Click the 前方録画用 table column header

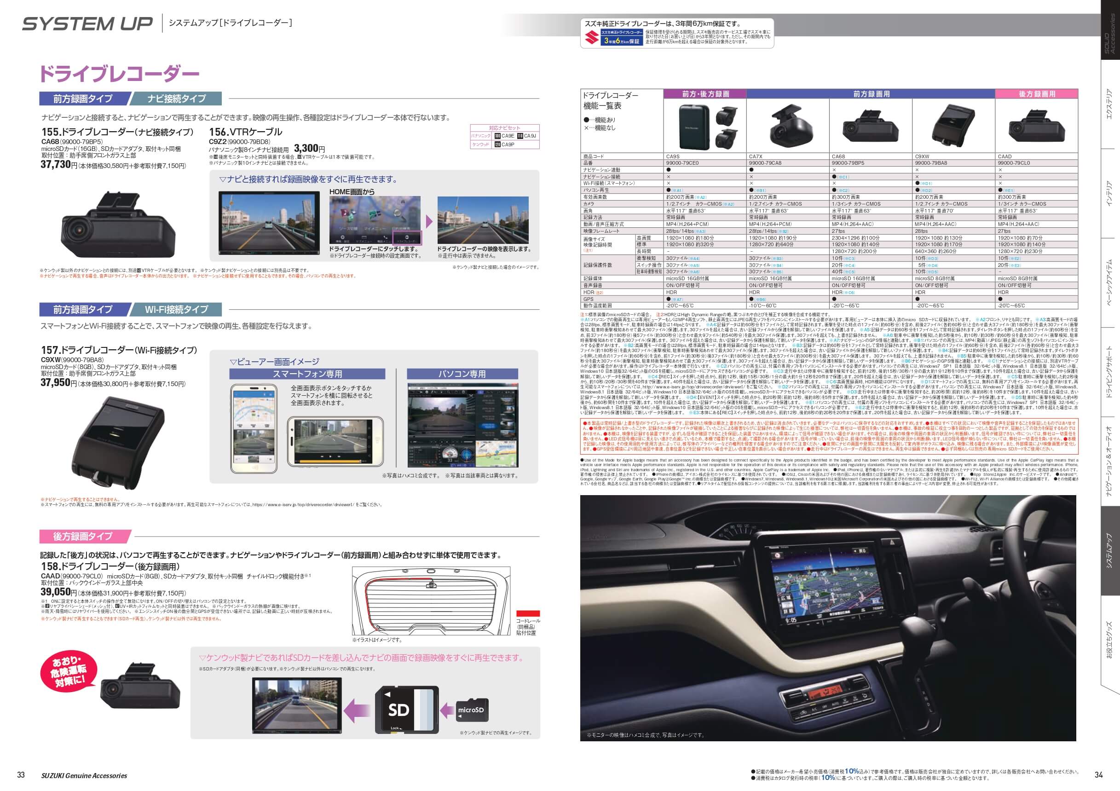(x=871, y=93)
